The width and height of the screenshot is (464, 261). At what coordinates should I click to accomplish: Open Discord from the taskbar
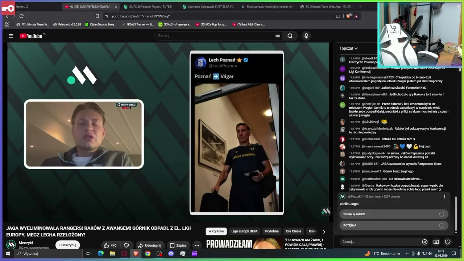pyautogui.click(x=171, y=254)
